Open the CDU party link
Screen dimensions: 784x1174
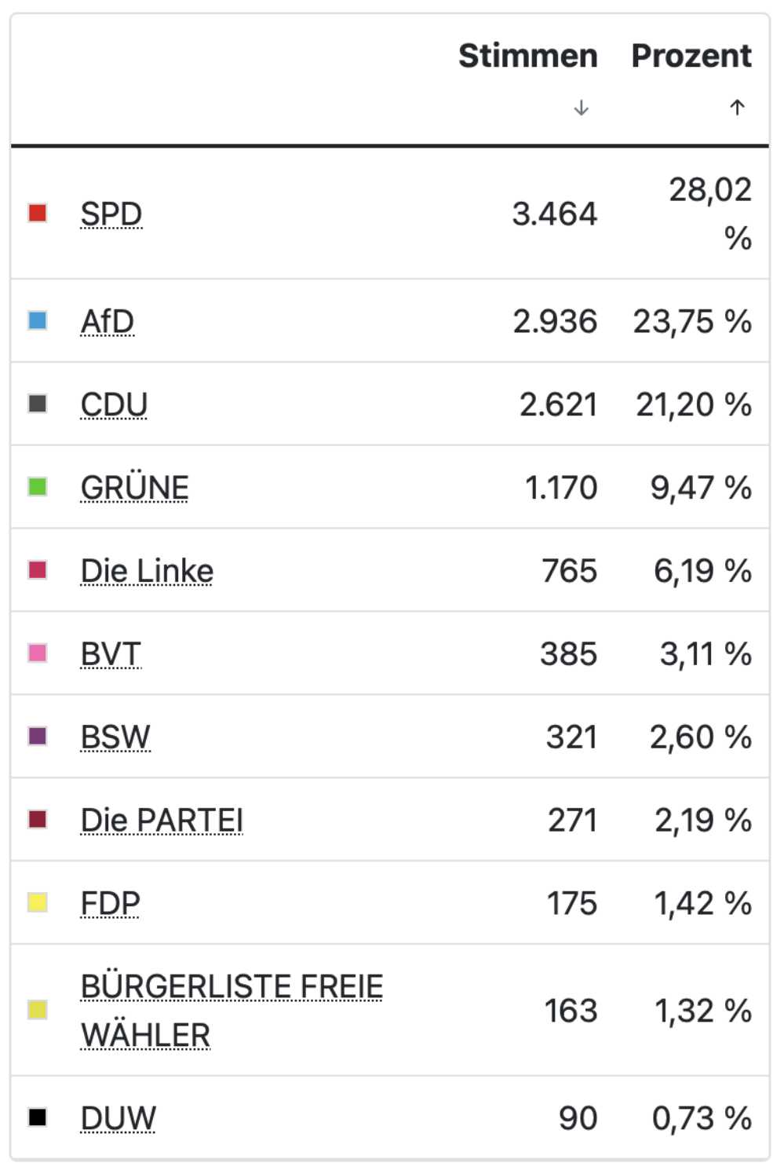click(114, 404)
